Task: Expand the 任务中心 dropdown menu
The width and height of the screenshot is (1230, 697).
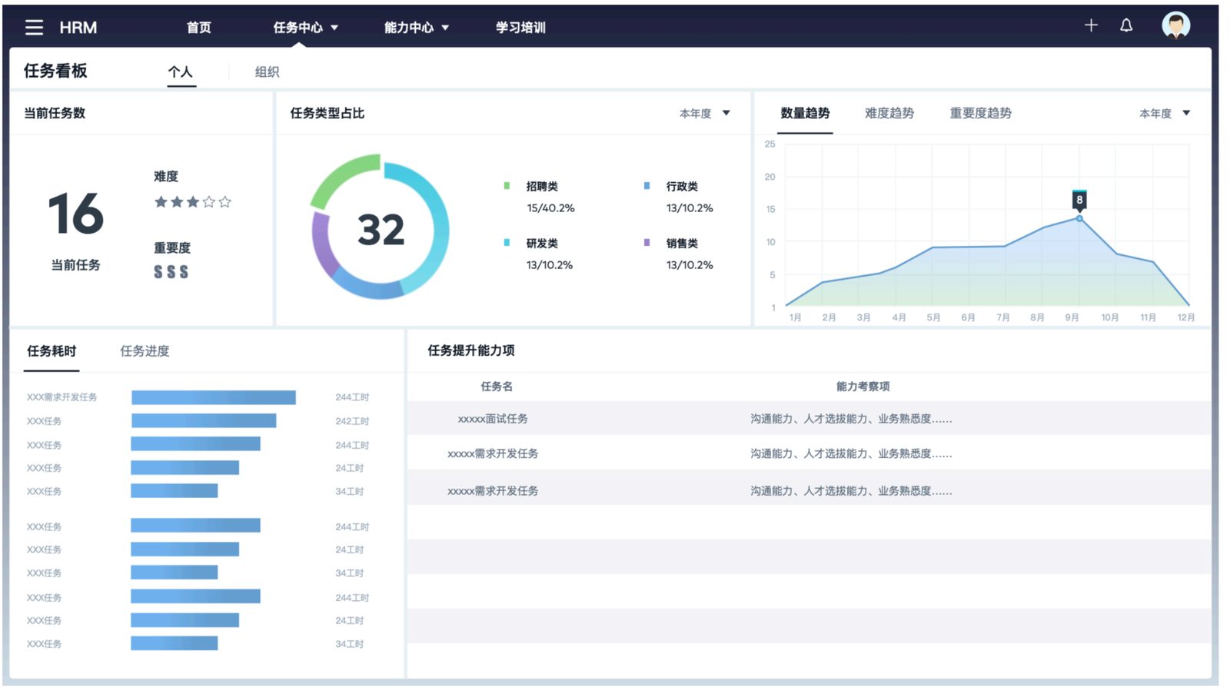Action: click(306, 28)
